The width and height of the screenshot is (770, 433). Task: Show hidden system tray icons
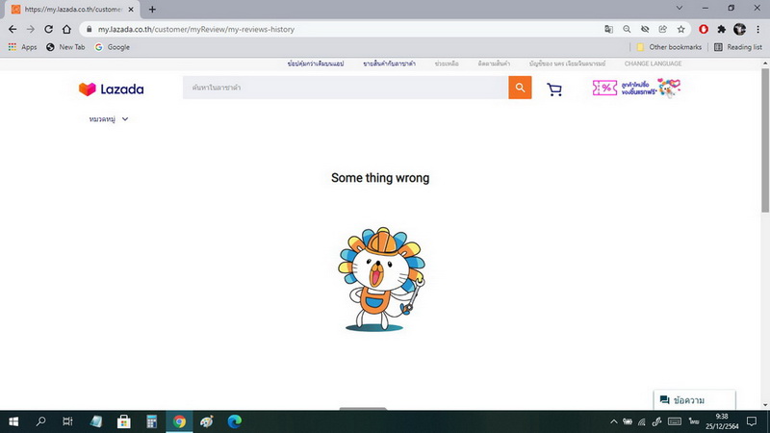pyautogui.click(x=614, y=421)
